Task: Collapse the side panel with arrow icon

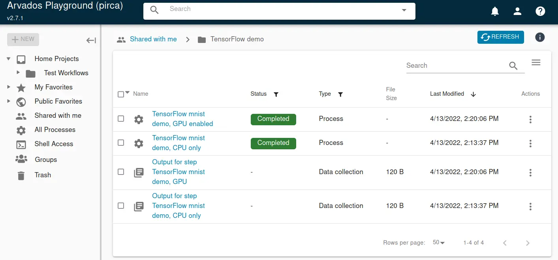Action: (91, 40)
